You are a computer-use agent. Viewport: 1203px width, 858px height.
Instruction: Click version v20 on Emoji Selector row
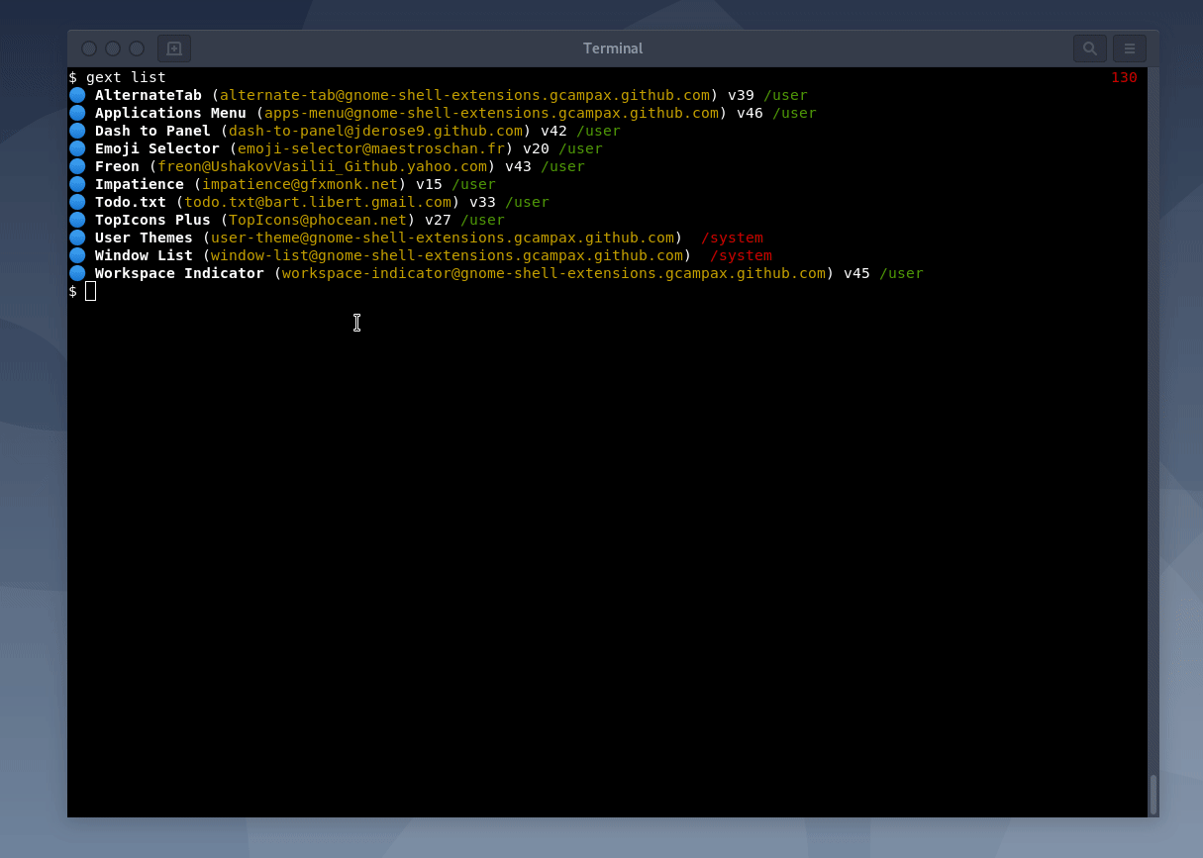pyautogui.click(x=537, y=149)
